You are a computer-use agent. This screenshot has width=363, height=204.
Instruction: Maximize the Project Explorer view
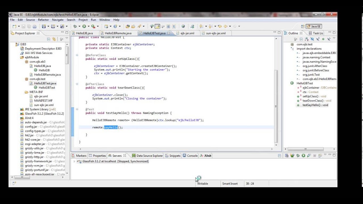[x=67, y=33]
